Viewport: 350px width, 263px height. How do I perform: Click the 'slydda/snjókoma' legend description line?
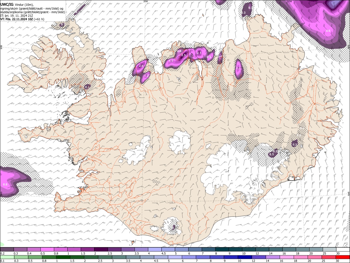pos(33,12)
